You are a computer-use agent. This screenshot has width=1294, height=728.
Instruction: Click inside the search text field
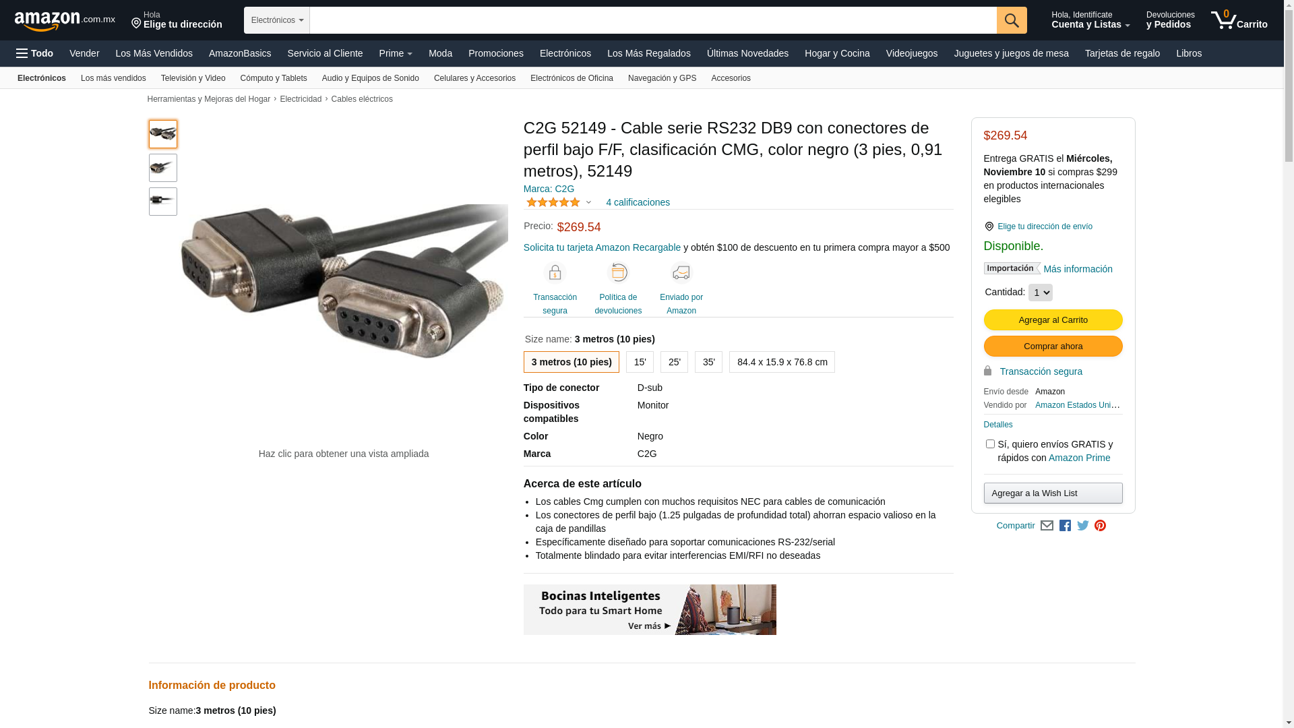[653, 20]
